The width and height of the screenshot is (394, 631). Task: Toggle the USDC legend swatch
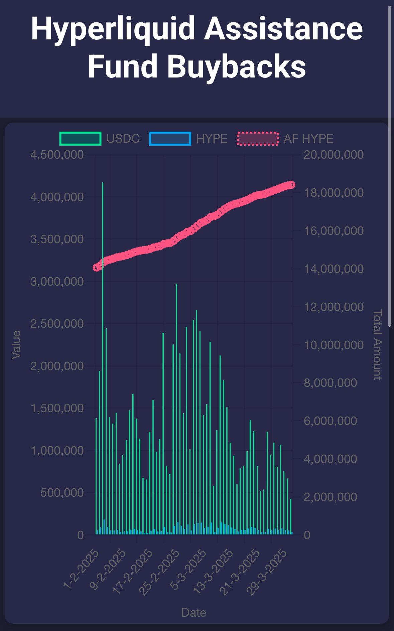coord(80,139)
